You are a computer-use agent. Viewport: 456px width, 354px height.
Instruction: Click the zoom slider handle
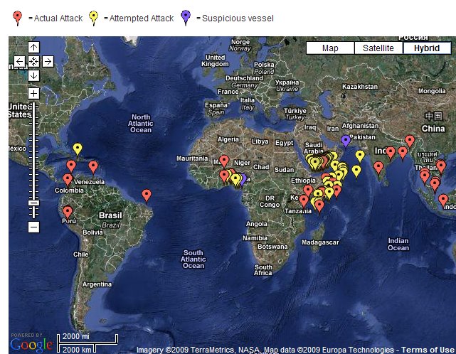pyautogui.click(x=33, y=203)
